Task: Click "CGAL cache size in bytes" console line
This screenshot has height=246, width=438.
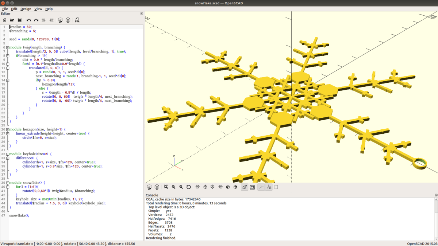Action: 173,199
